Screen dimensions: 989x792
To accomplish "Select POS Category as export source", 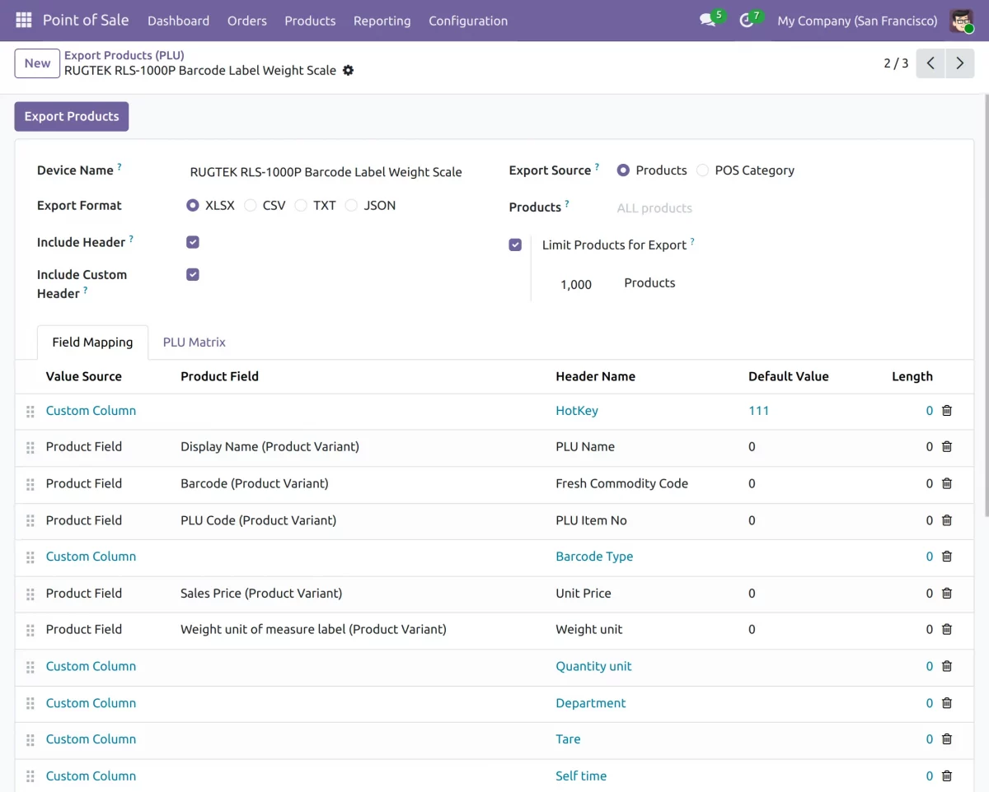I will click(x=702, y=170).
